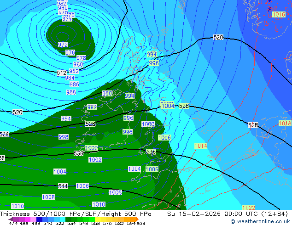Click the dark blue legend swatch above 498
This screenshot has width=292, height=225.
pyautogui.click(x=39, y=219)
